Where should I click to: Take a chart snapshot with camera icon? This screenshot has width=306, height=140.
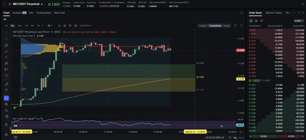click(x=76, y=26)
